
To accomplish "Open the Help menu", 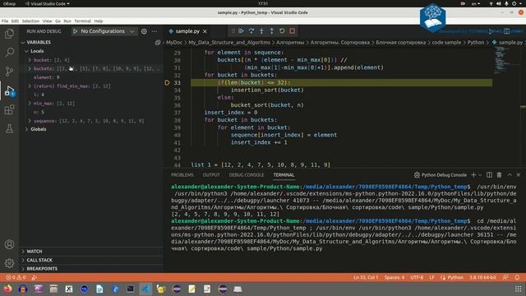I will 99,21.
